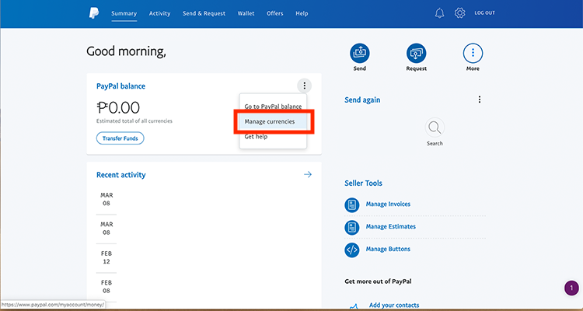This screenshot has height=311, width=583.
Task: Open the Manage Invoices link
Action: 388,204
